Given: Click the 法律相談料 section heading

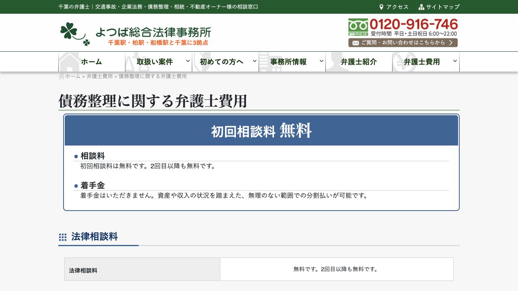Looking at the screenshot, I should [x=94, y=236].
